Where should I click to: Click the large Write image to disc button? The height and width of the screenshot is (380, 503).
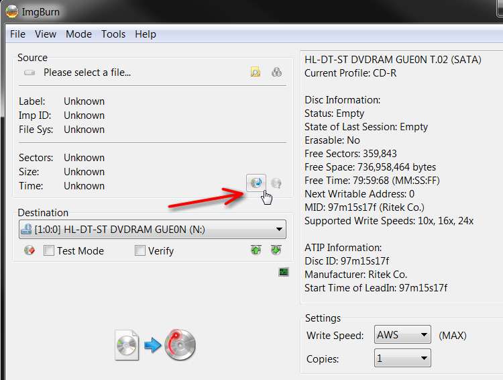[x=156, y=345]
